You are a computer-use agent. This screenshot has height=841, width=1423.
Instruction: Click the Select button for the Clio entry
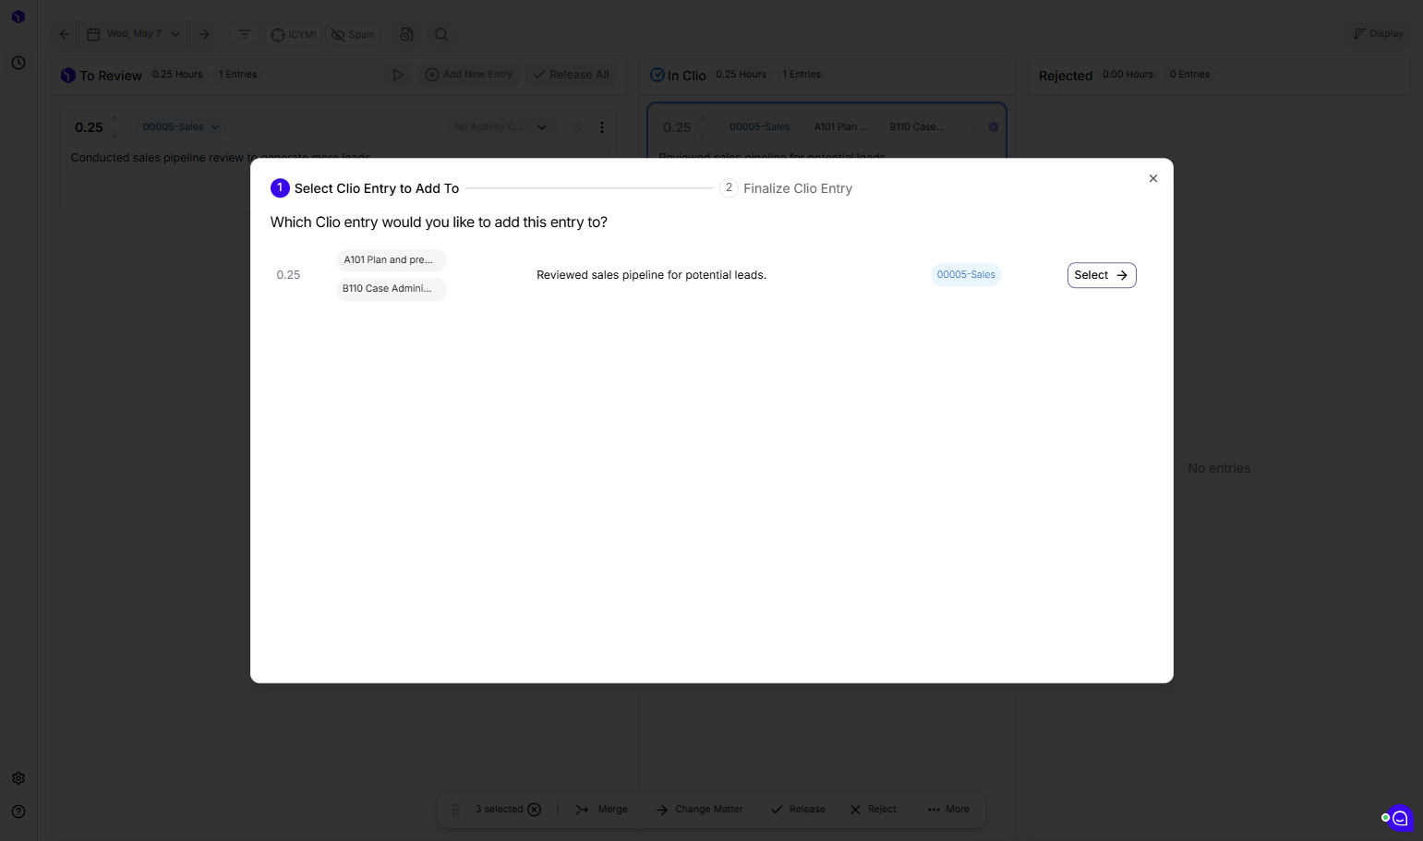pyautogui.click(x=1102, y=275)
